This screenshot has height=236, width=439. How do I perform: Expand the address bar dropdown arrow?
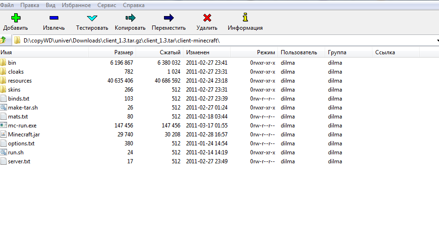click(x=438, y=41)
